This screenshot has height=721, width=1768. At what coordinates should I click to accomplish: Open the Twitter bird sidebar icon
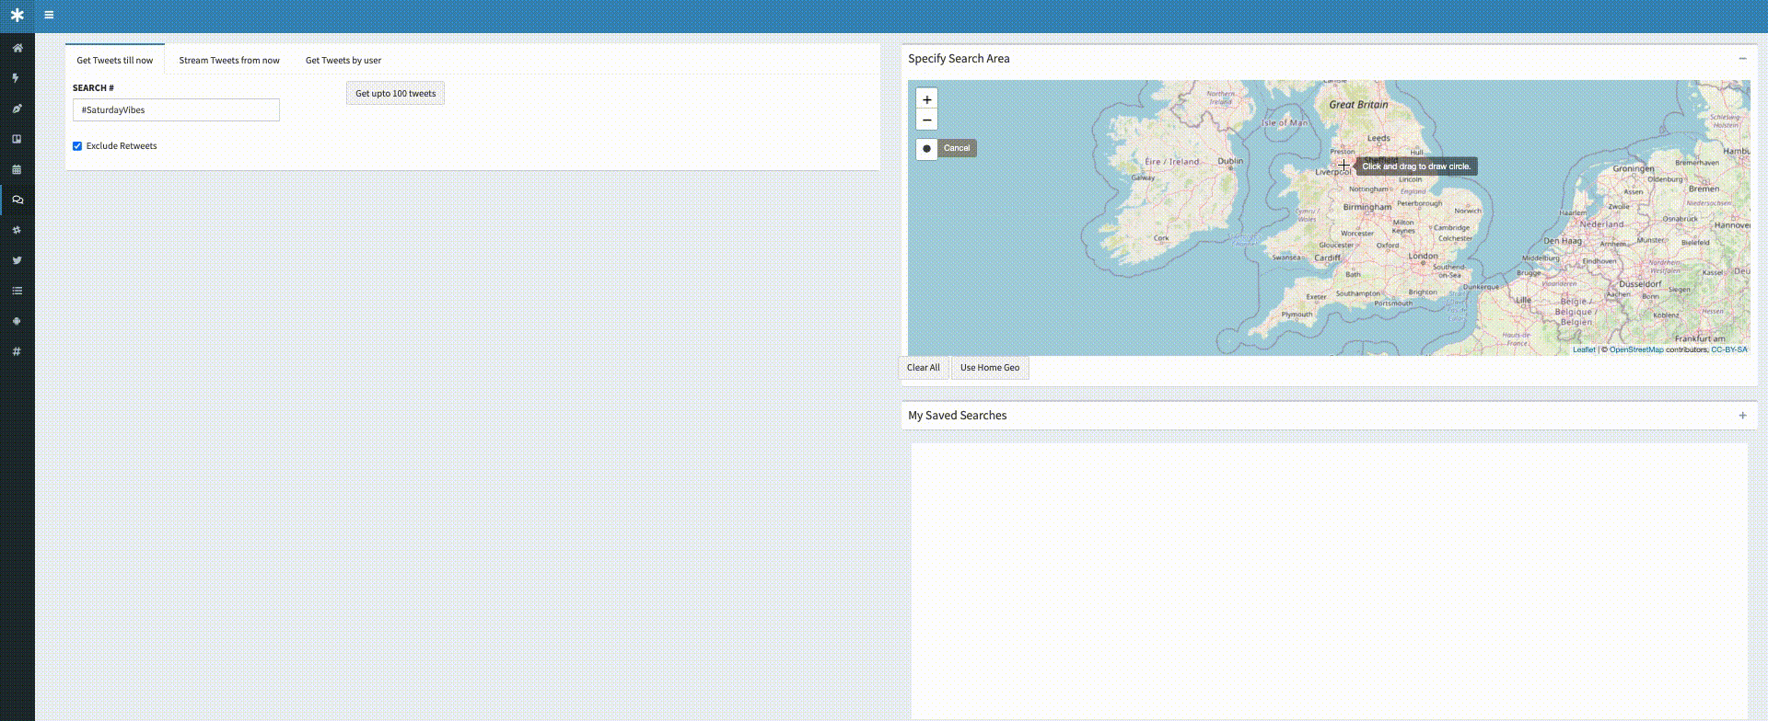tap(17, 260)
